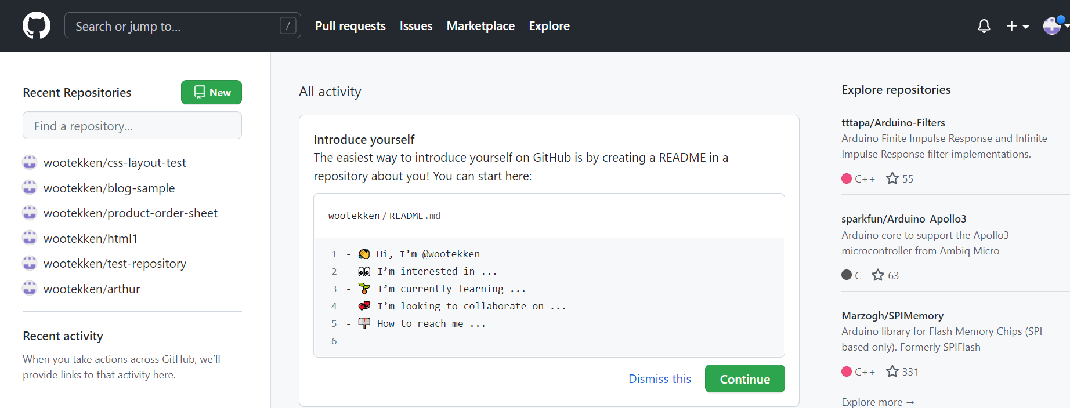Focus the Search or jump to field
The image size is (1070, 408).
(182, 25)
